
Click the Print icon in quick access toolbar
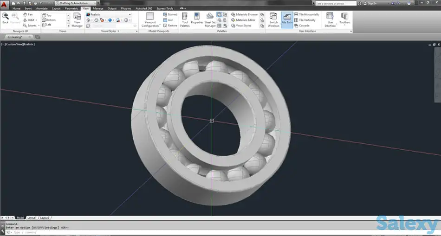click(x=35, y=3)
